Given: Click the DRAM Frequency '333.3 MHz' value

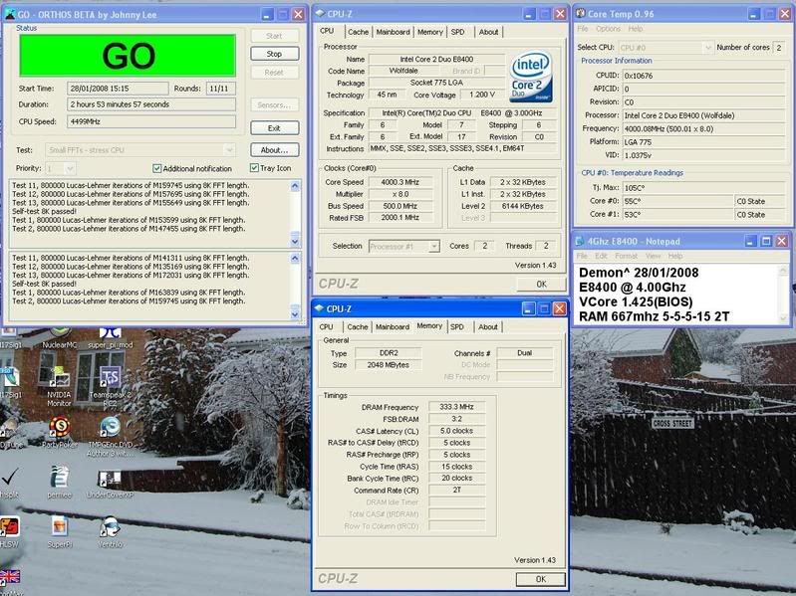Looking at the screenshot, I should pos(456,407).
